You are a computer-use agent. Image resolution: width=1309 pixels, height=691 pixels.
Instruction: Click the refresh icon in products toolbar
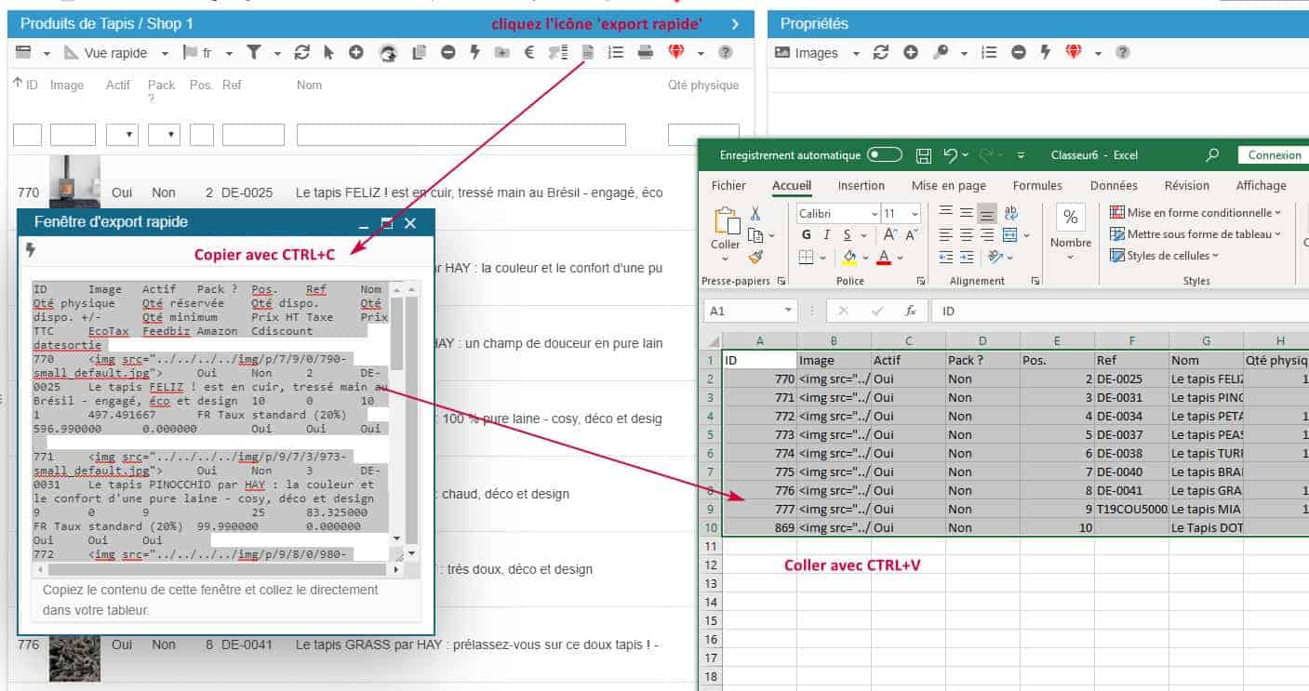(301, 53)
